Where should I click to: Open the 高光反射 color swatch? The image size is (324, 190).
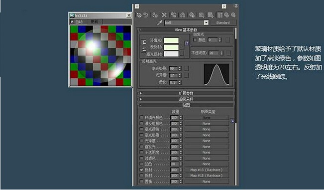[171, 54]
